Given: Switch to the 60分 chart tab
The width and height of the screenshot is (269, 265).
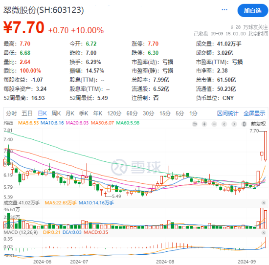Looking at the screenshot, I should (x=132, y=113).
